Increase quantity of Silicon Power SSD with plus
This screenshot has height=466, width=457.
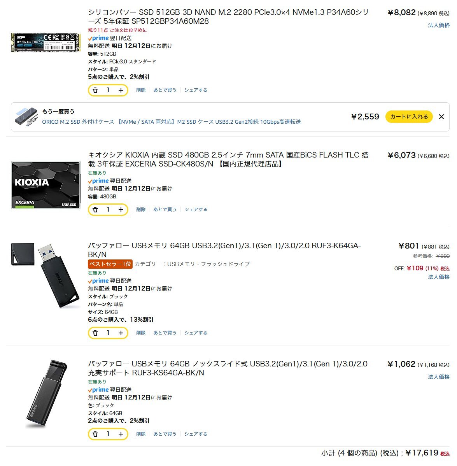[x=121, y=90]
